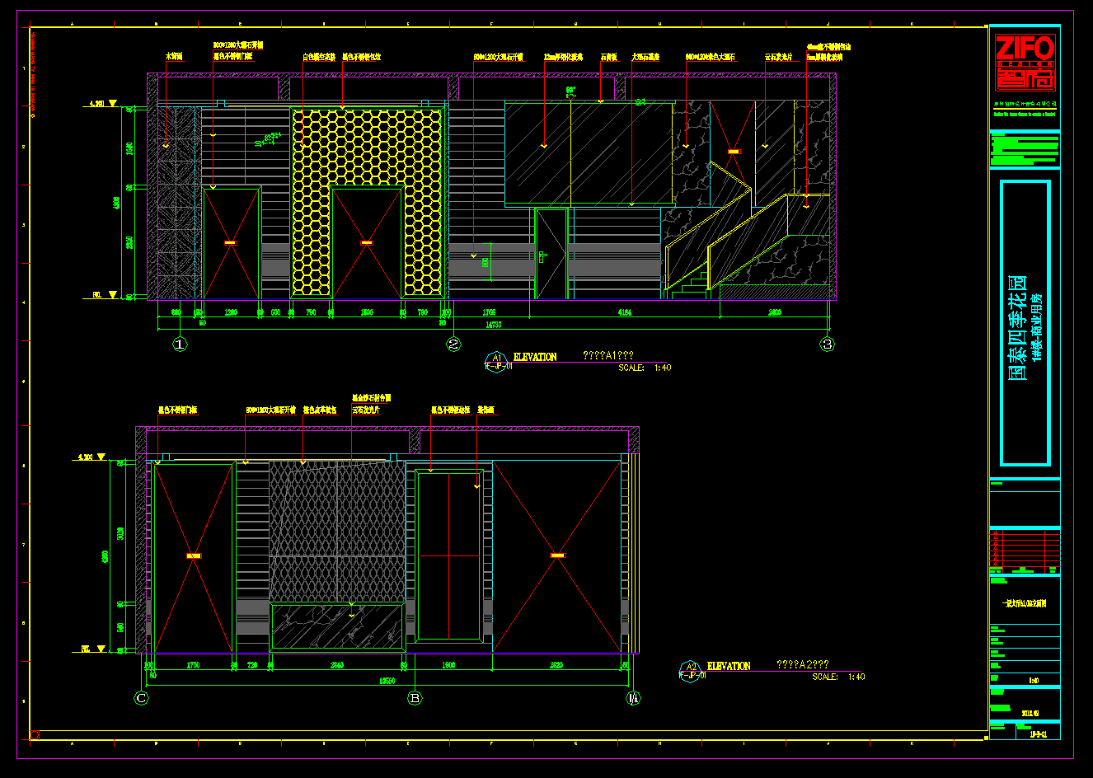The height and width of the screenshot is (778, 1093).
Task: Click the vertical project name 国泰四季花园
Action: pos(1019,328)
